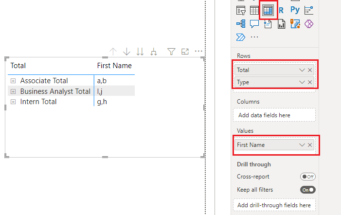This screenshot has height=215, width=341.
Task: Remove First Name from Values
Action: [x=310, y=145]
